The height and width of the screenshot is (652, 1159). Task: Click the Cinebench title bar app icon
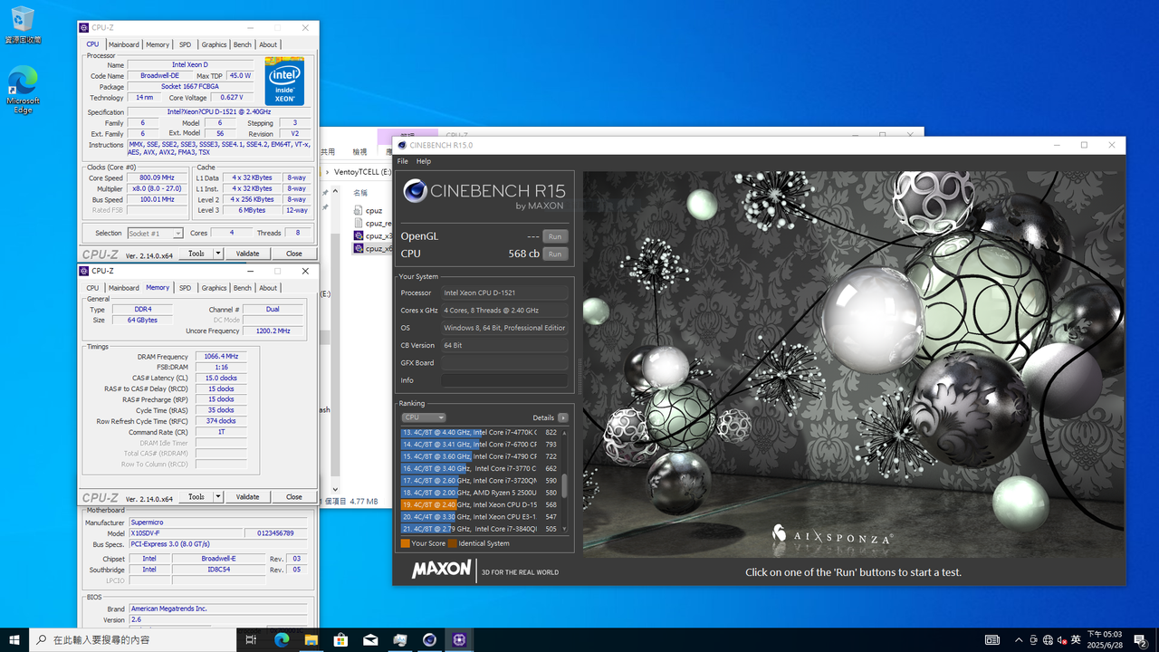pos(402,145)
